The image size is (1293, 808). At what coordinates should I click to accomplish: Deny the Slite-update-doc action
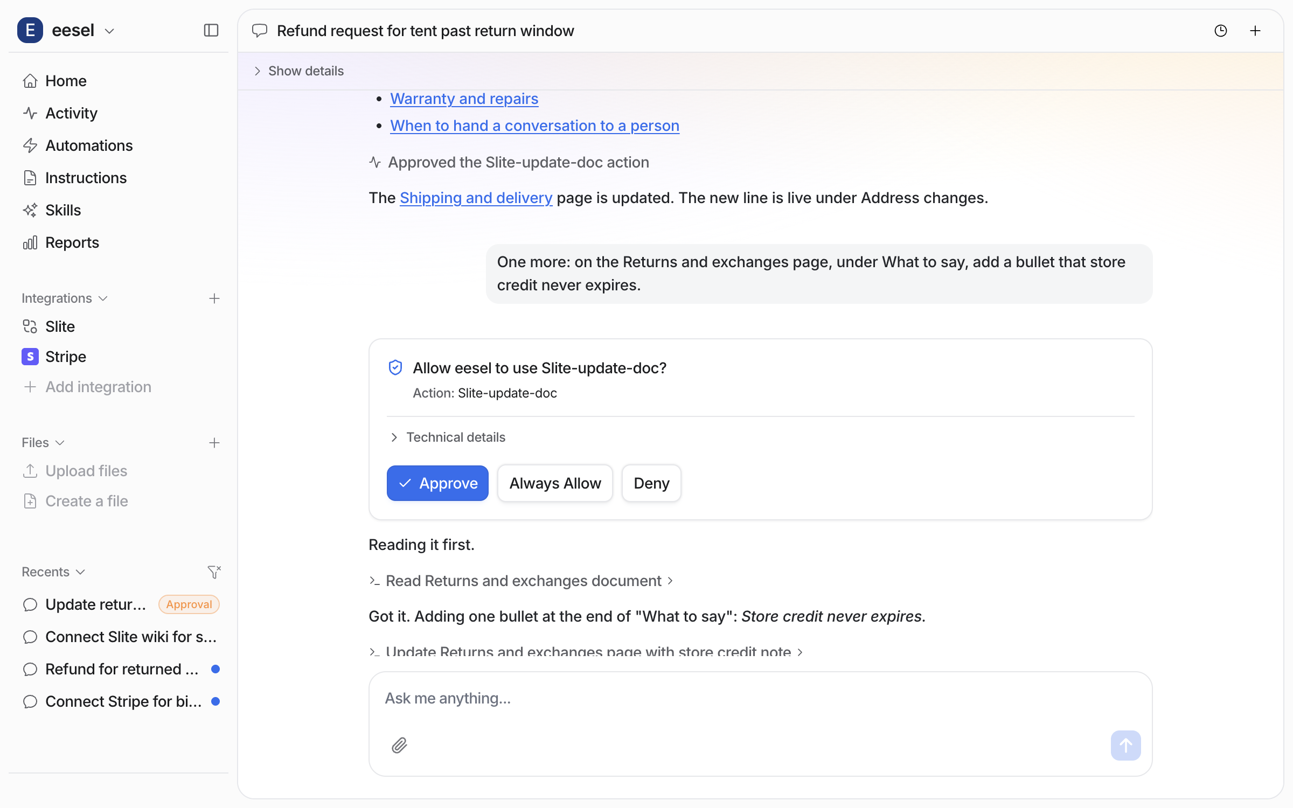[651, 483]
